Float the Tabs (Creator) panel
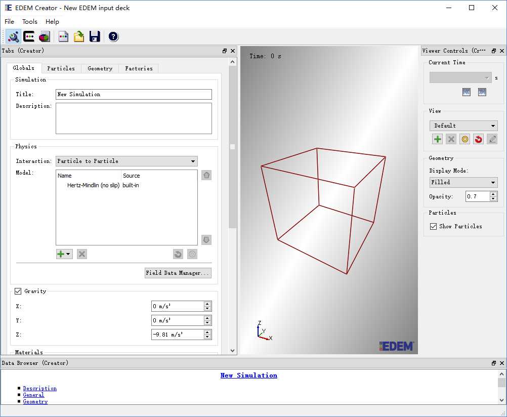The width and height of the screenshot is (507, 417). pos(225,51)
